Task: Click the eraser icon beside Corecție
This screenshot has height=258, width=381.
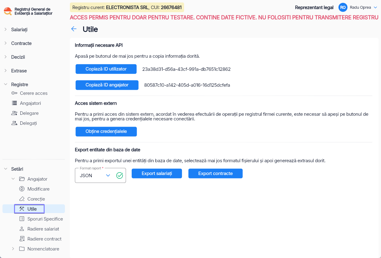Action: pyautogui.click(x=22, y=199)
